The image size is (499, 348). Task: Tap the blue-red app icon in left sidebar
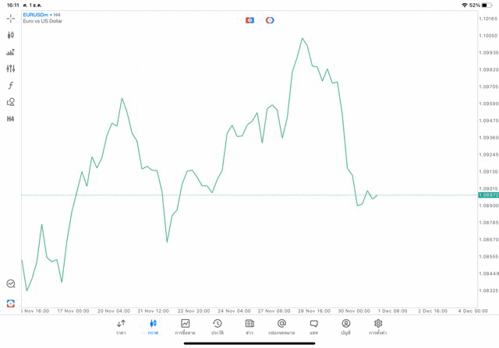[x=11, y=304]
